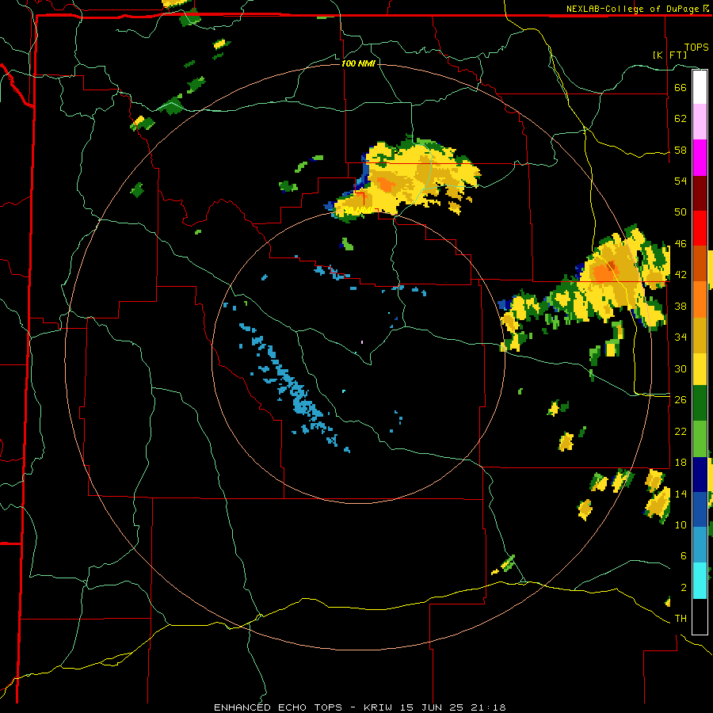Click the yellow legend swatch
This screenshot has width=713, height=713.
coord(700,368)
